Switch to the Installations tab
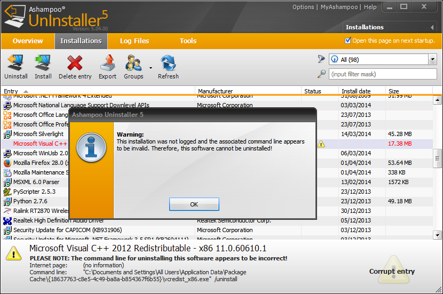The height and width of the screenshot is (294, 443). (81, 41)
